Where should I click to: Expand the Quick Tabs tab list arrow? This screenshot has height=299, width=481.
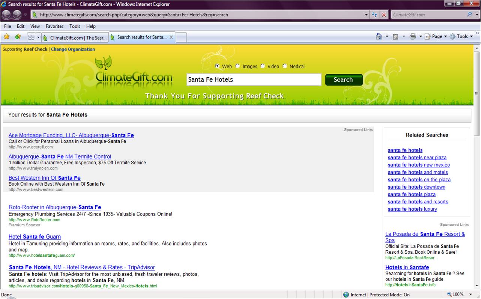[x=38, y=37]
